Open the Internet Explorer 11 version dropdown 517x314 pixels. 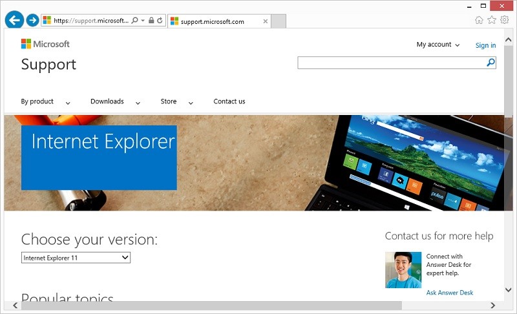pyautogui.click(x=76, y=258)
